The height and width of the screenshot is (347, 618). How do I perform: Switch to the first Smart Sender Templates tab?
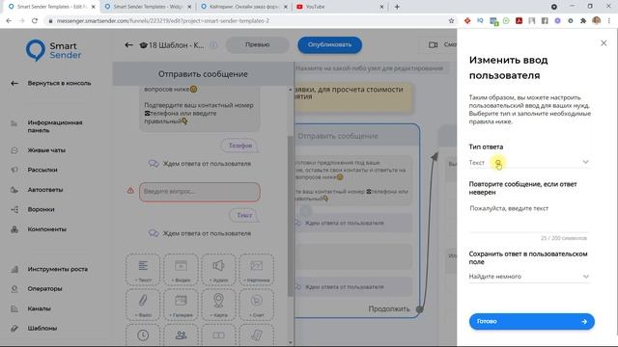pos(51,7)
